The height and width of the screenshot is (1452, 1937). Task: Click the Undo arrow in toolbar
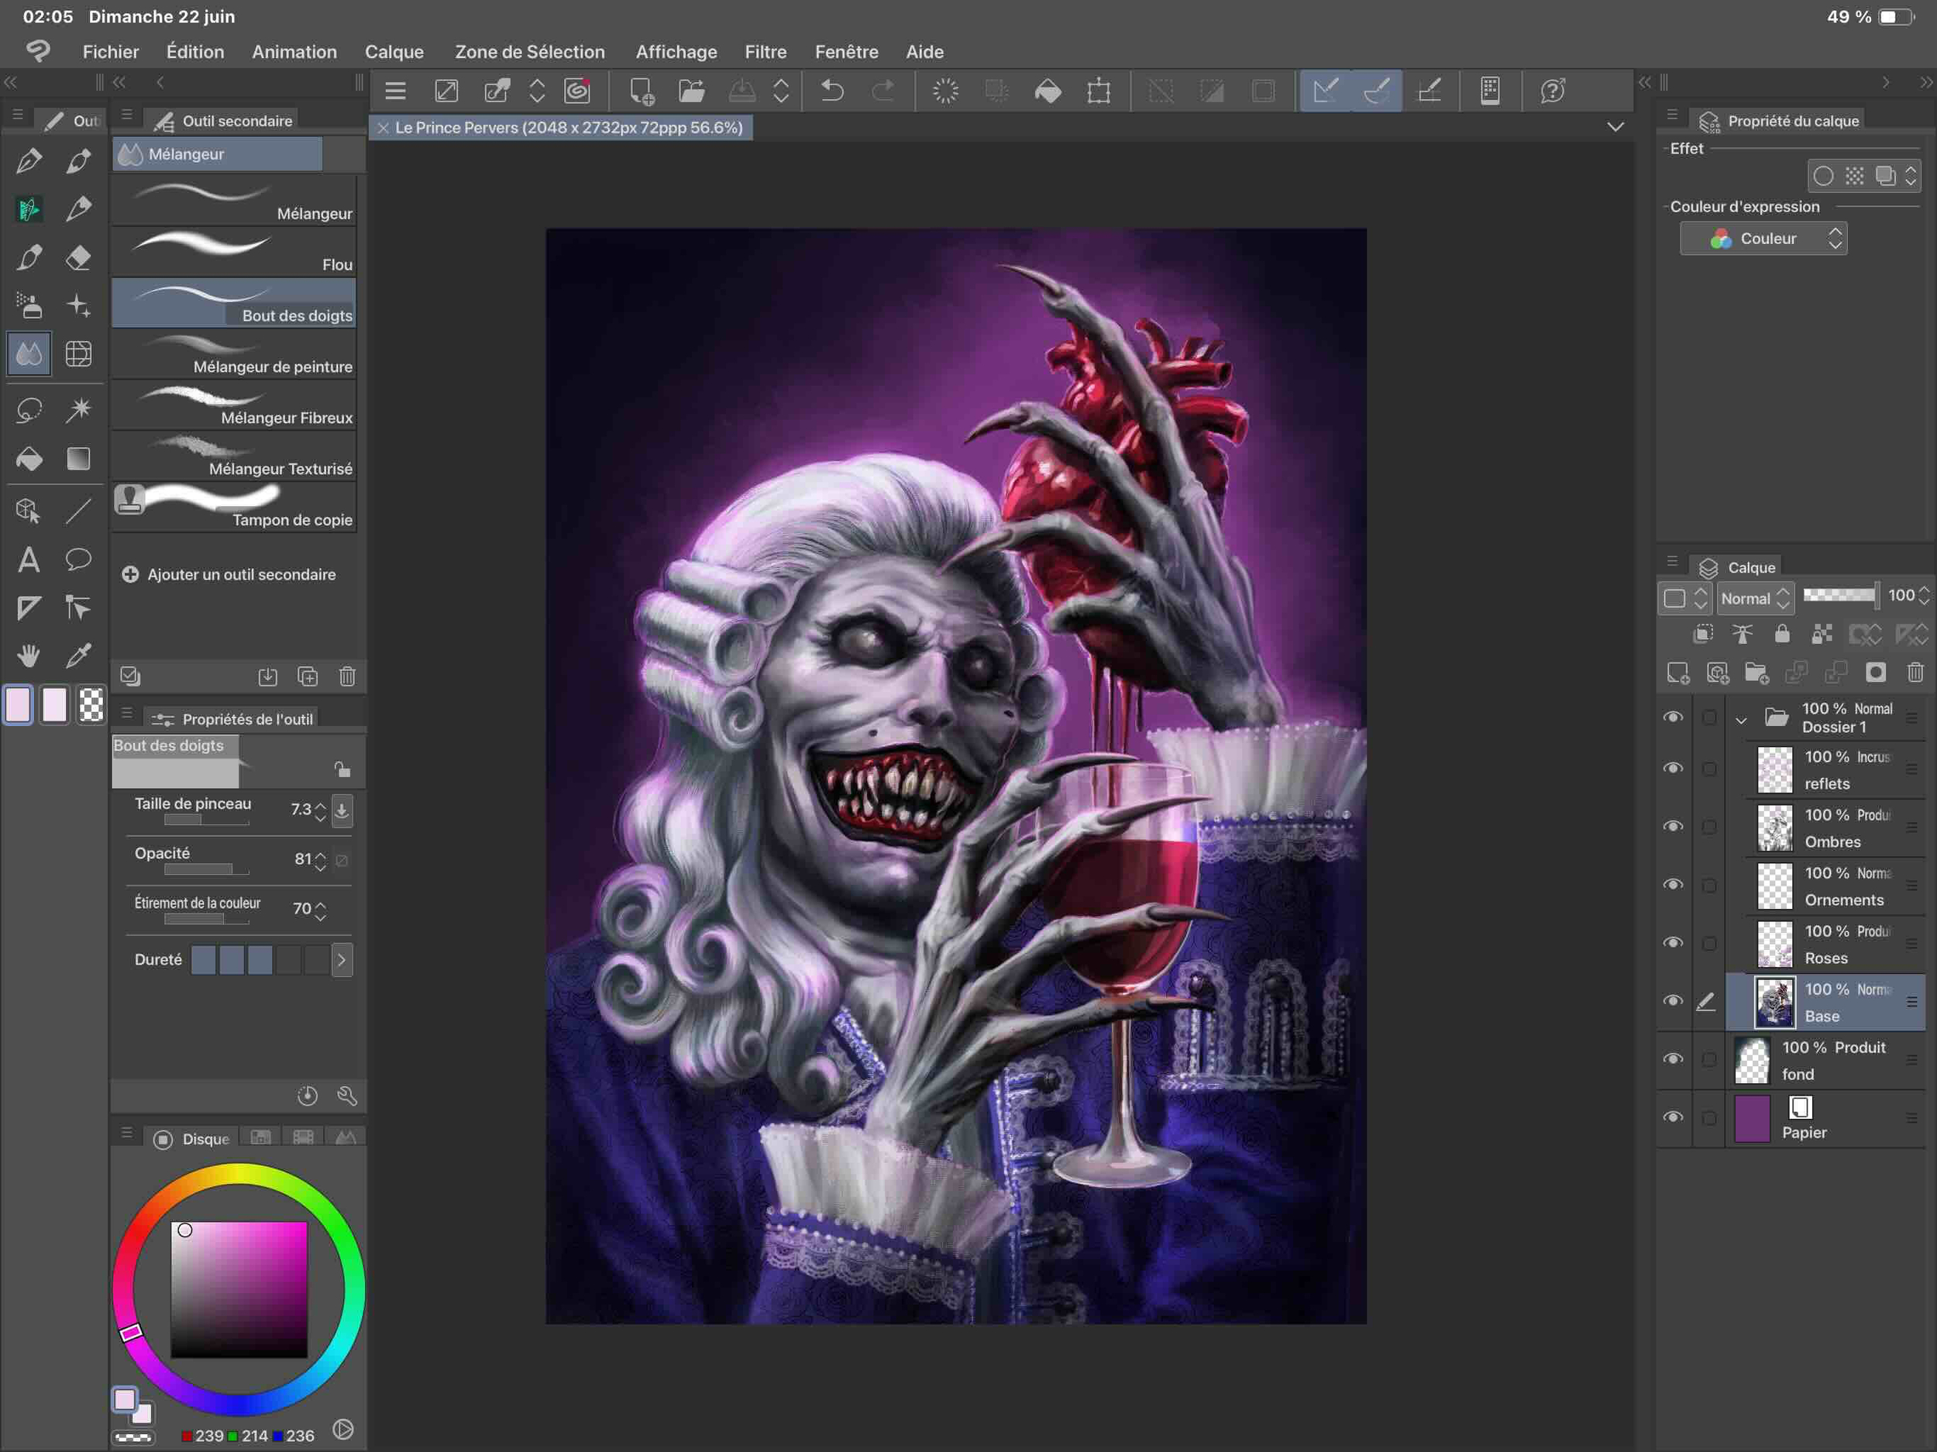(x=832, y=90)
